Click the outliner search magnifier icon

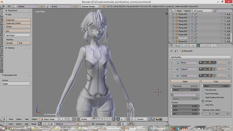(x=216, y=11)
